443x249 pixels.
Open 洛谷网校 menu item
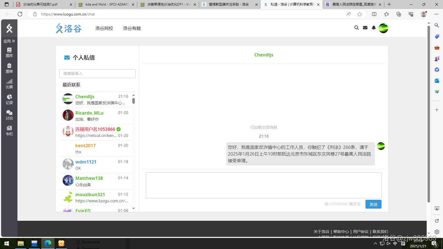point(104,28)
